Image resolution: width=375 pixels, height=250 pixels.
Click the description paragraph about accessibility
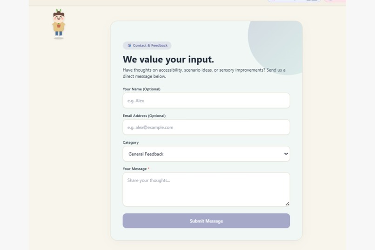pyautogui.click(x=204, y=73)
